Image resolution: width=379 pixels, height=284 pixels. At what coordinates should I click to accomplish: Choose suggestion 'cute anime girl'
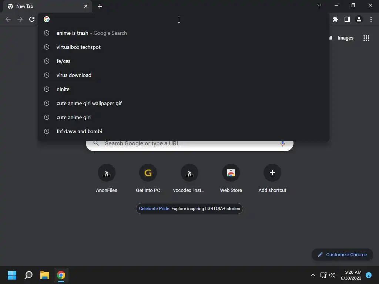(183, 117)
